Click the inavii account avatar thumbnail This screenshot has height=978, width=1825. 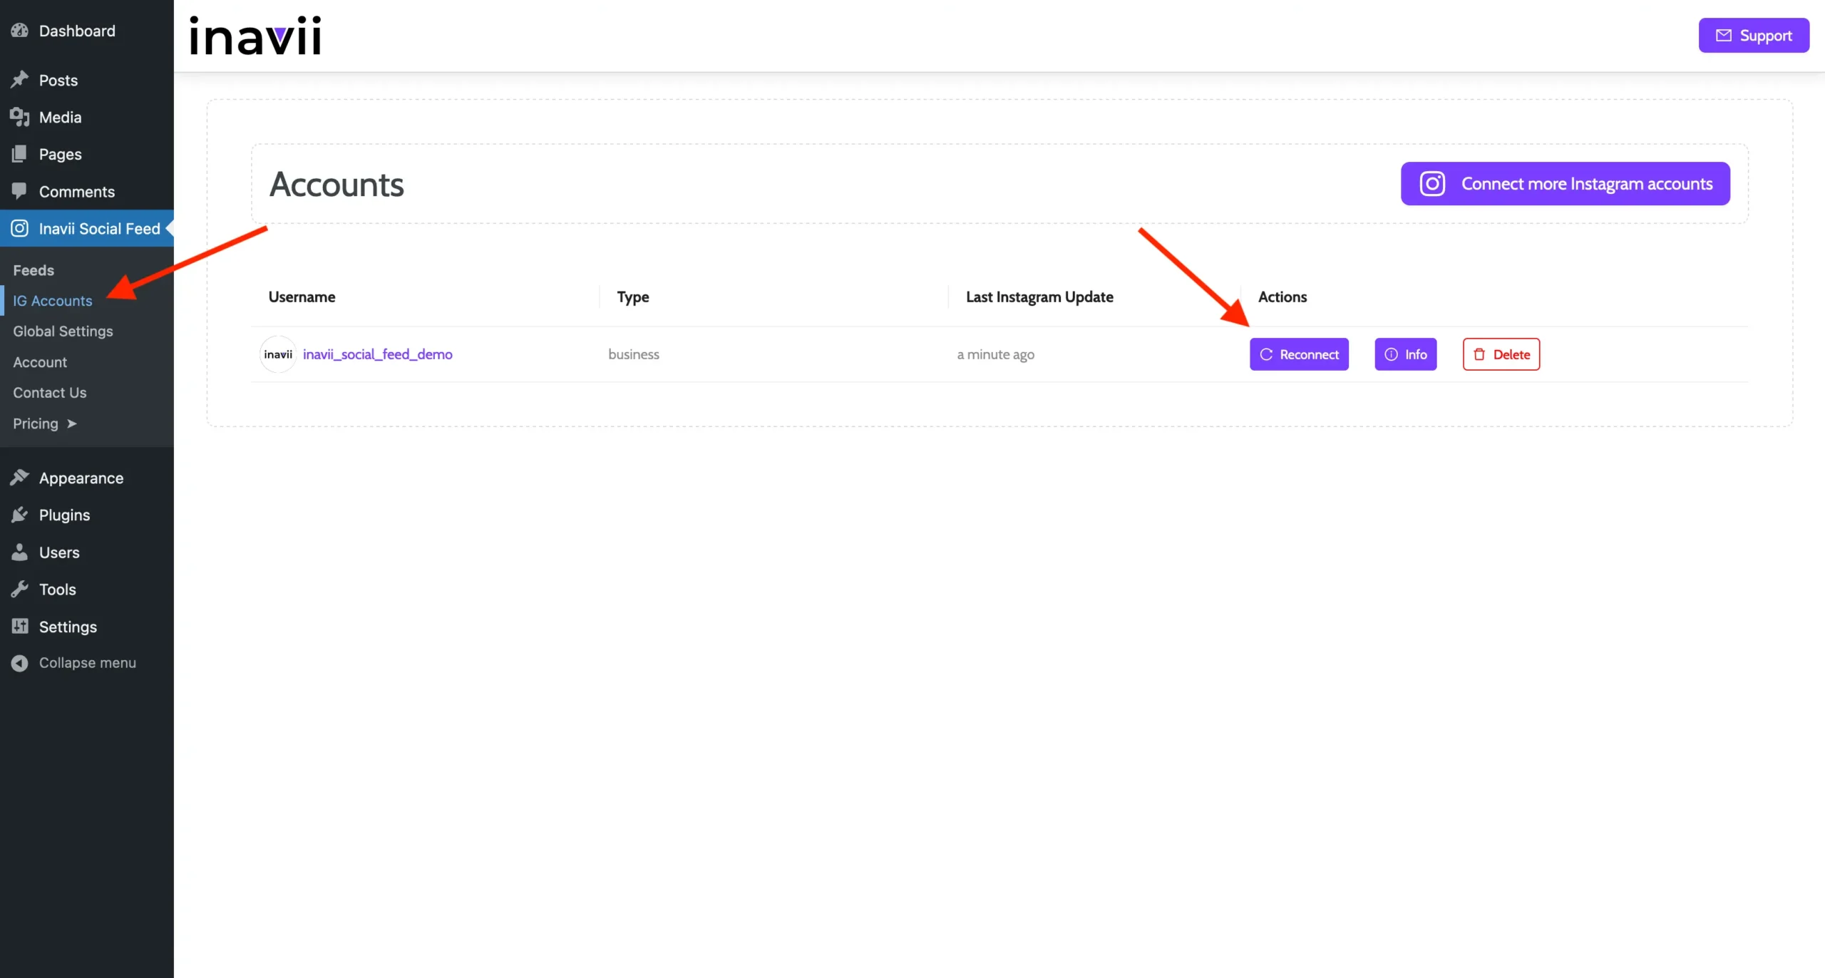point(278,354)
